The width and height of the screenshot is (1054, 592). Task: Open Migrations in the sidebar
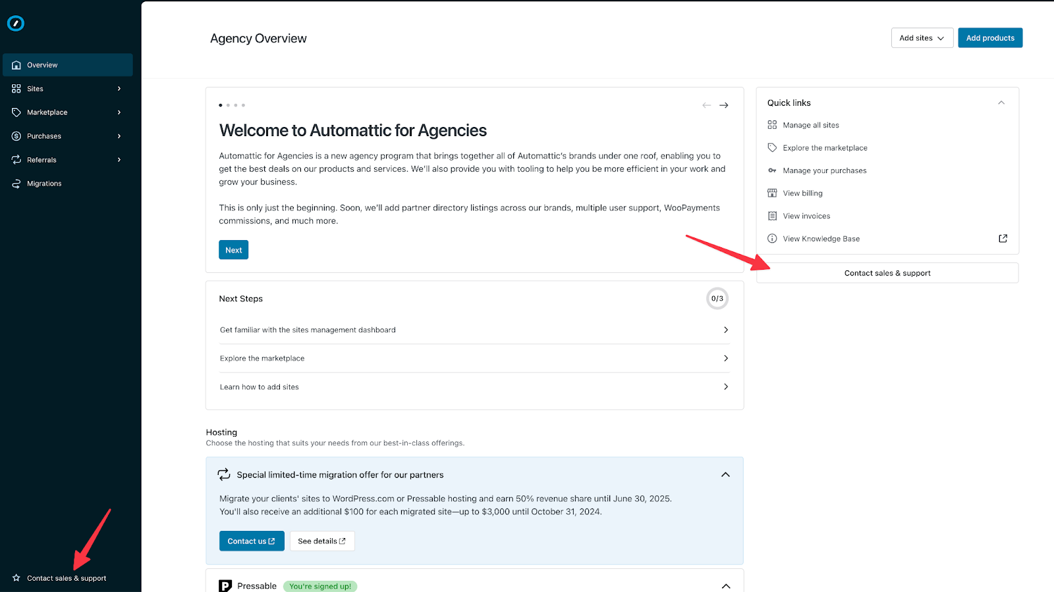44,184
